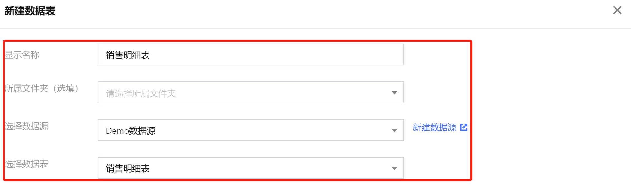Open the 所属文件夹 combo box

[x=250, y=92]
